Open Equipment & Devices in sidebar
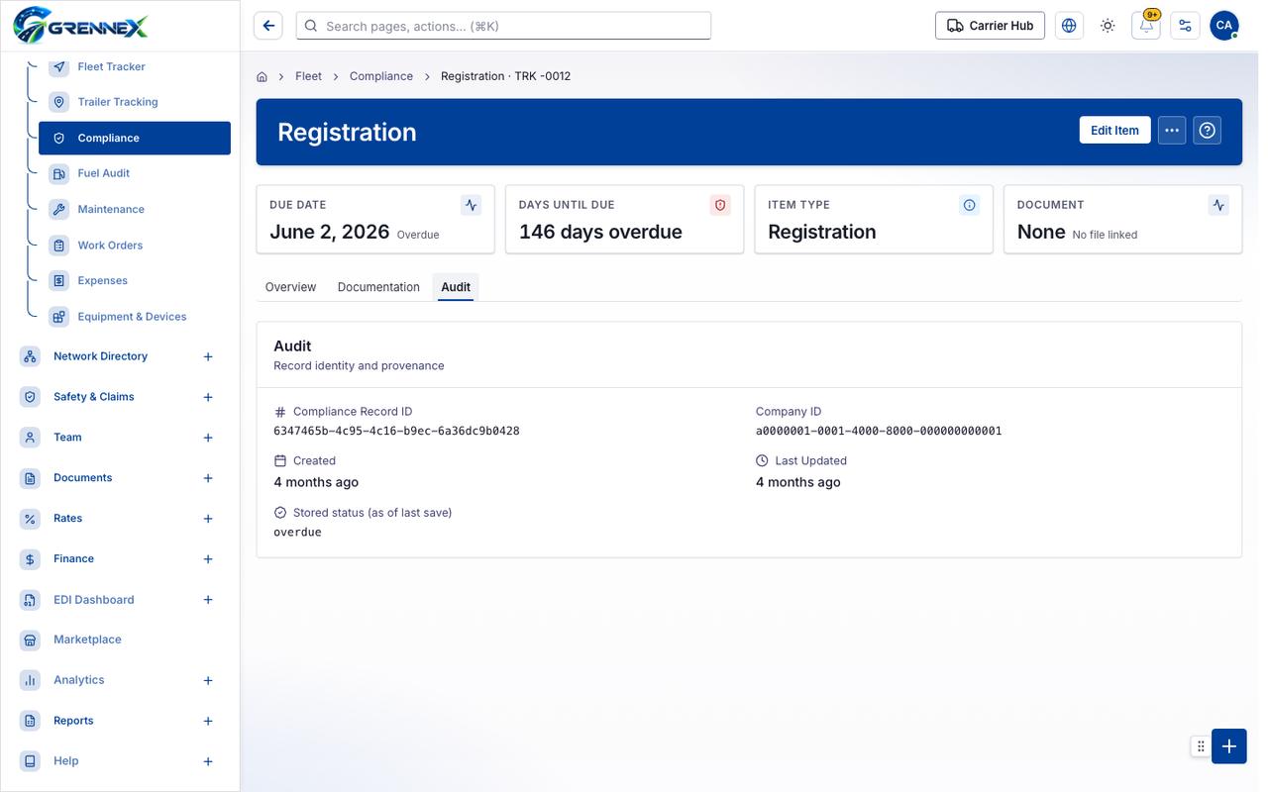Image resolution: width=1268 pixels, height=792 pixels. click(x=135, y=317)
